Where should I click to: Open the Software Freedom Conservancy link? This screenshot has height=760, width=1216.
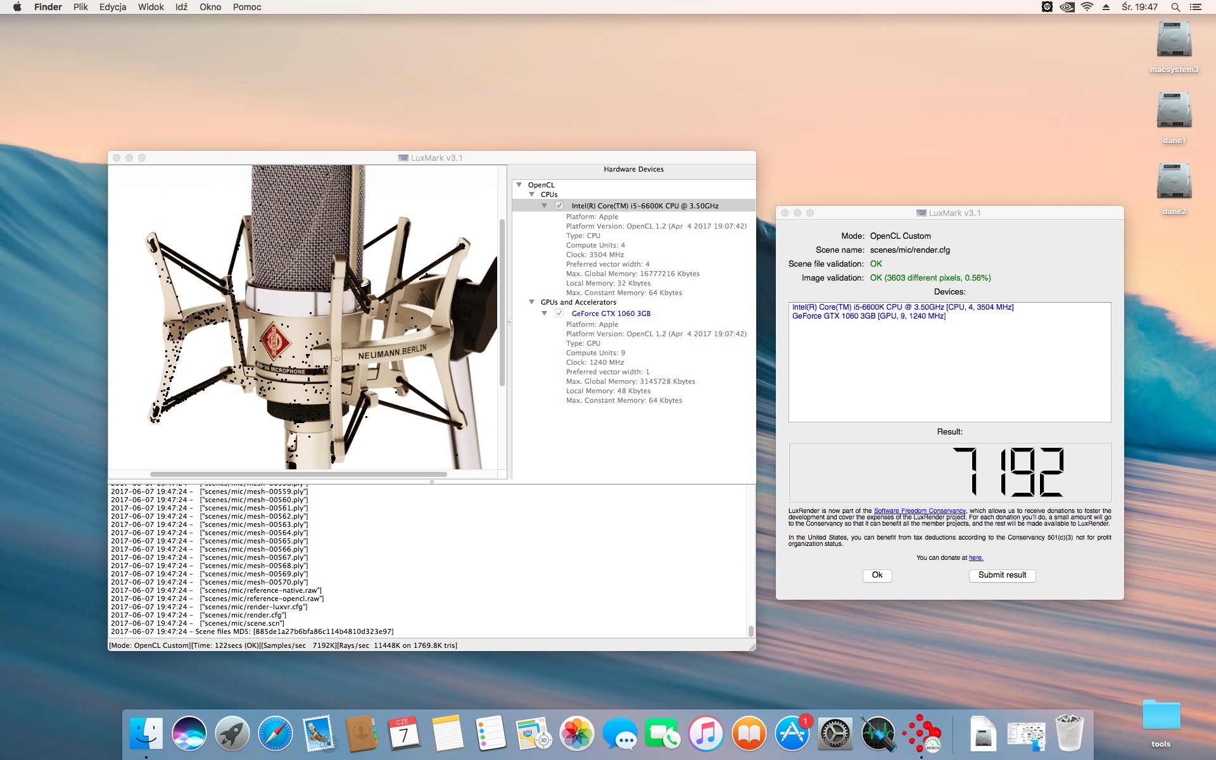coord(920,510)
